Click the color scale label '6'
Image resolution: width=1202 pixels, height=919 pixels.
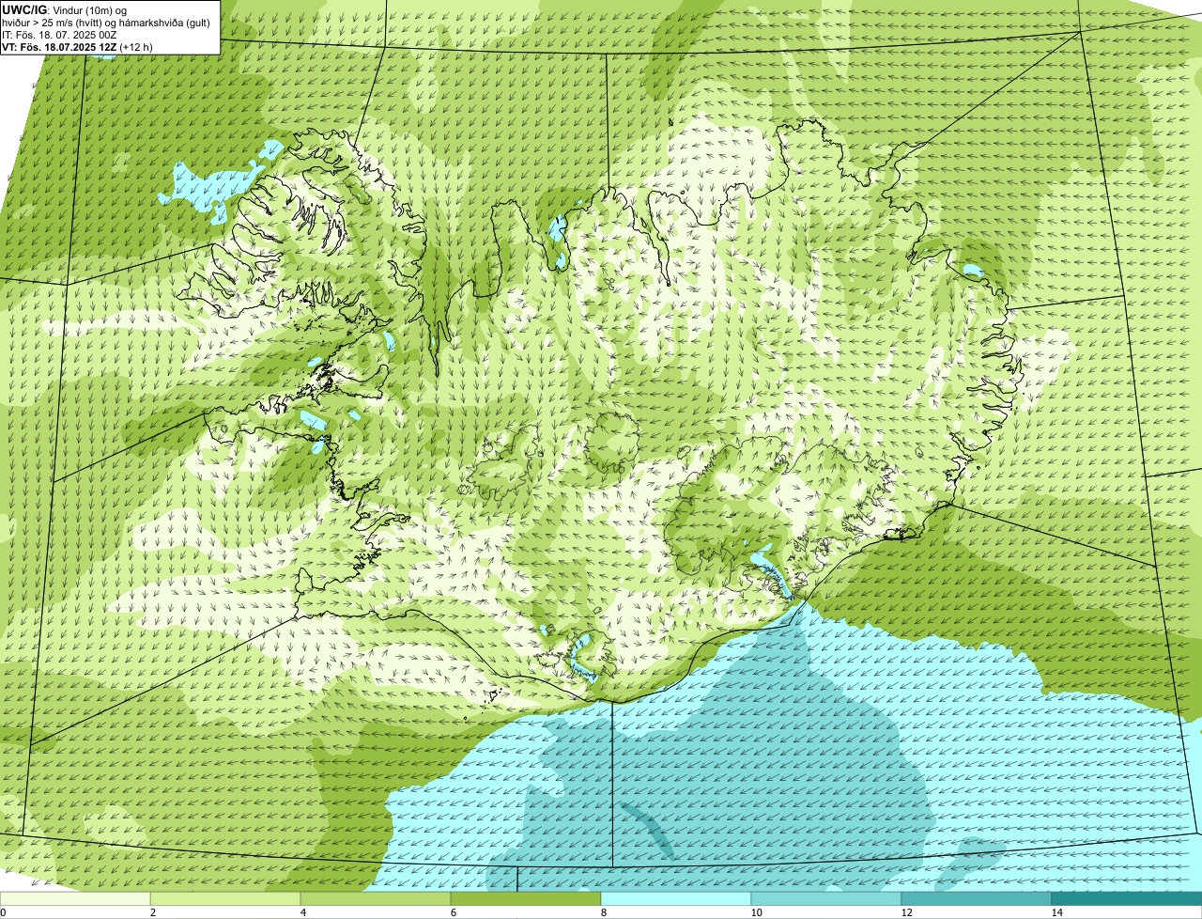click(x=454, y=912)
